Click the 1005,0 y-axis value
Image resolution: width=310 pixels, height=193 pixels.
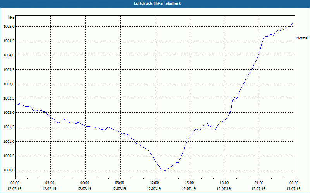(9, 26)
